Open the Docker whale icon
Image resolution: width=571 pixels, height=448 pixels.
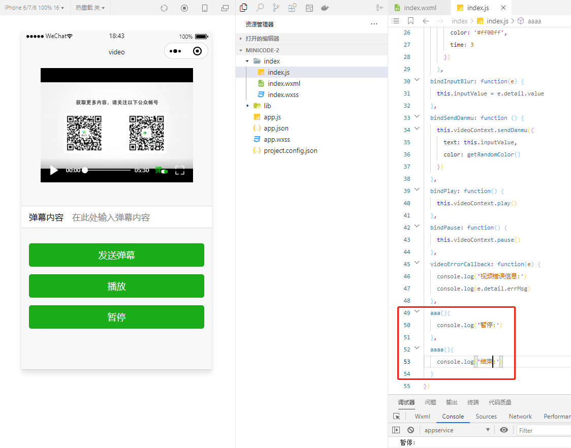(325, 8)
